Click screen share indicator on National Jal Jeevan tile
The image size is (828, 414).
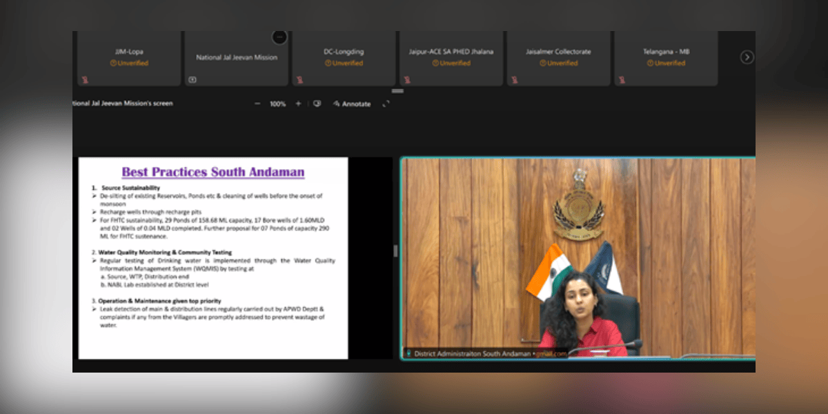[193, 80]
